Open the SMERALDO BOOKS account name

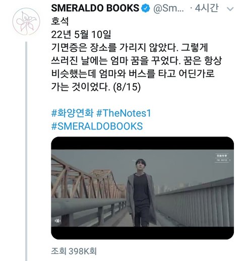[95, 8]
